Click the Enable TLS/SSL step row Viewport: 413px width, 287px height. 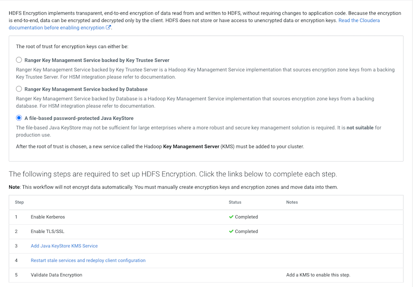pos(47,232)
